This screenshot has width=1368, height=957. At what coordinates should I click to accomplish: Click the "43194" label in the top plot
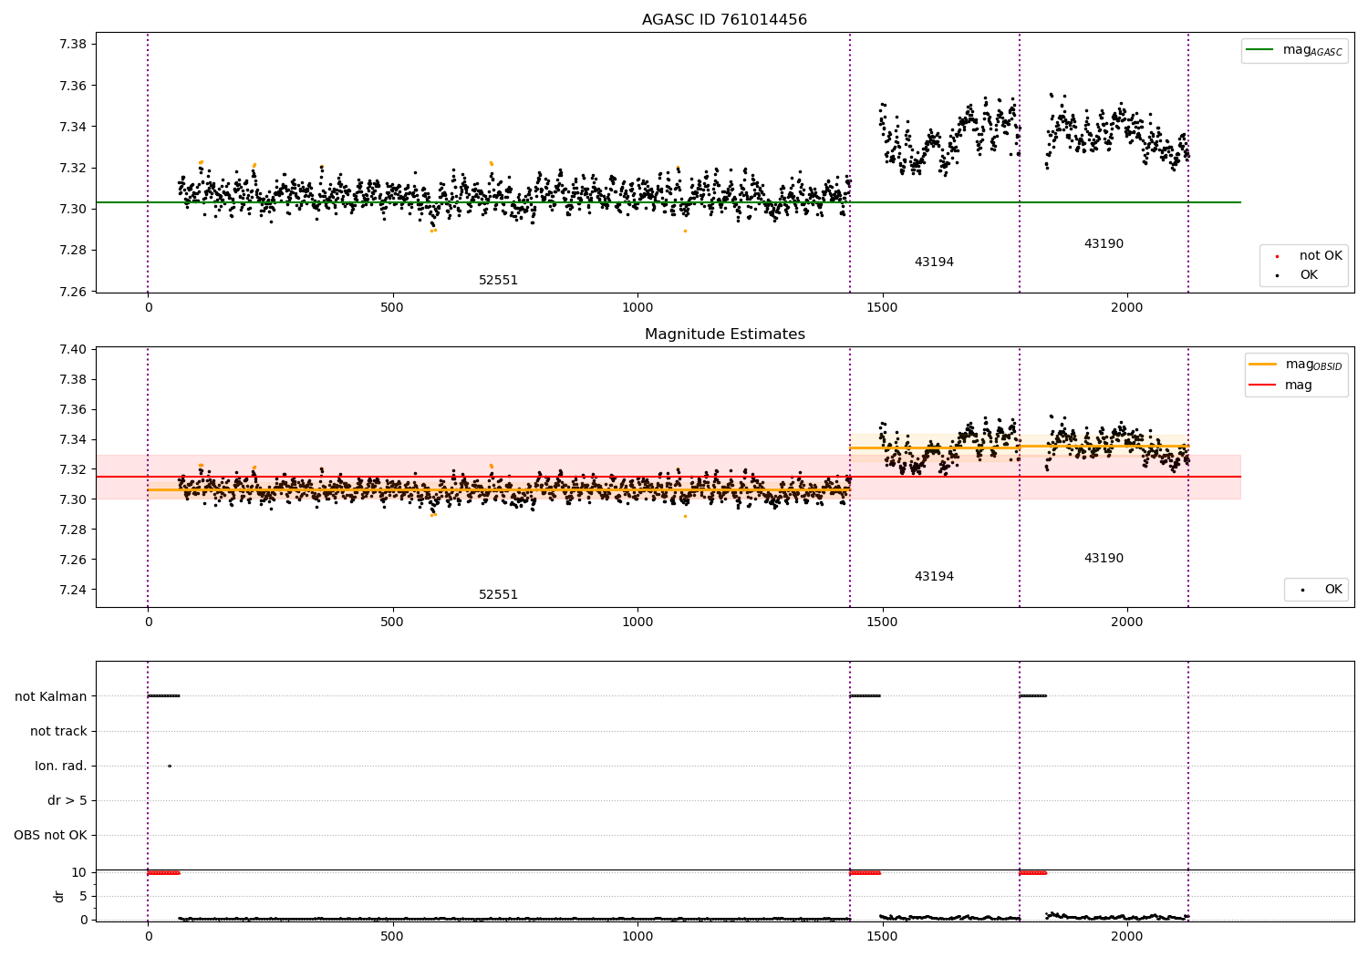(934, 262)
